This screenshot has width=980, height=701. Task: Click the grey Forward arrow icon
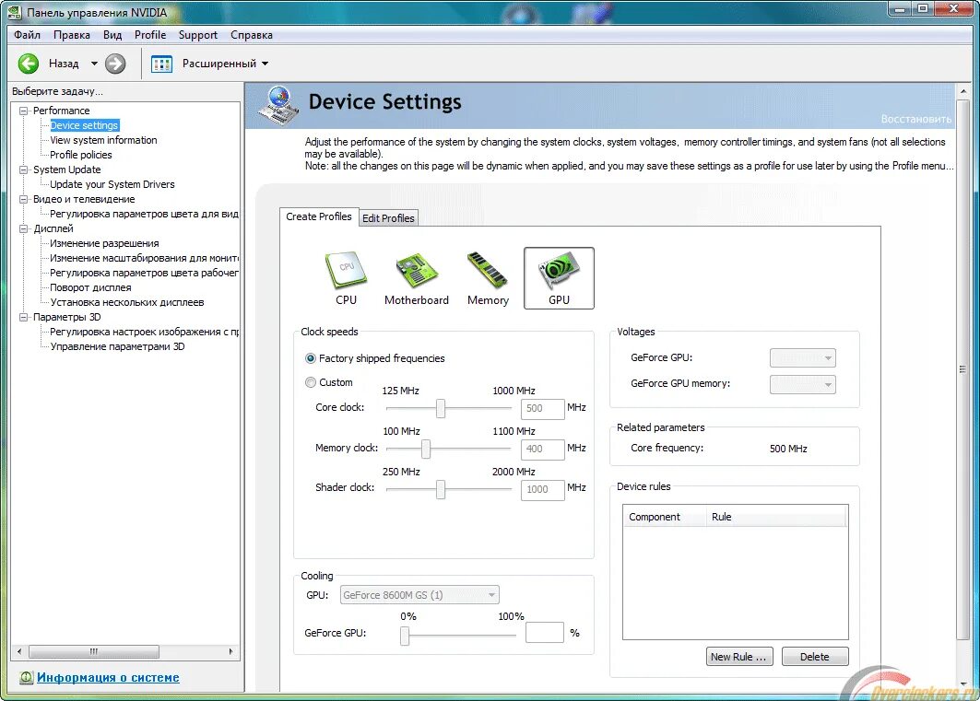(x=115, y=63)
